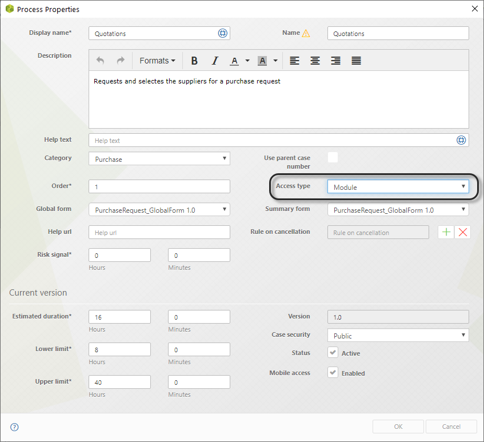484x442 pixels.
Task: Toggle Use parent case number checkbox
Action: click(333, 157)
